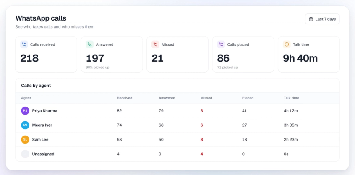
Task: Click the Placed column header
Action: 248,98
